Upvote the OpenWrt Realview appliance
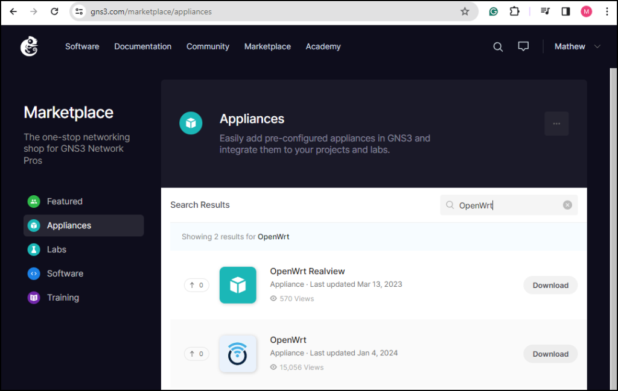 (196, 285)
